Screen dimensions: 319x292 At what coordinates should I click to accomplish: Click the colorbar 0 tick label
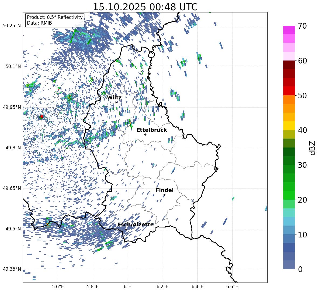[x=300, y=269]
